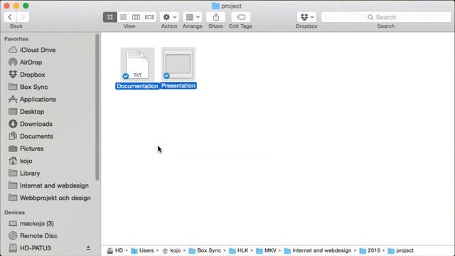Open Desktop in sidebar
This screenshot has height=256, width=455.
26,112
